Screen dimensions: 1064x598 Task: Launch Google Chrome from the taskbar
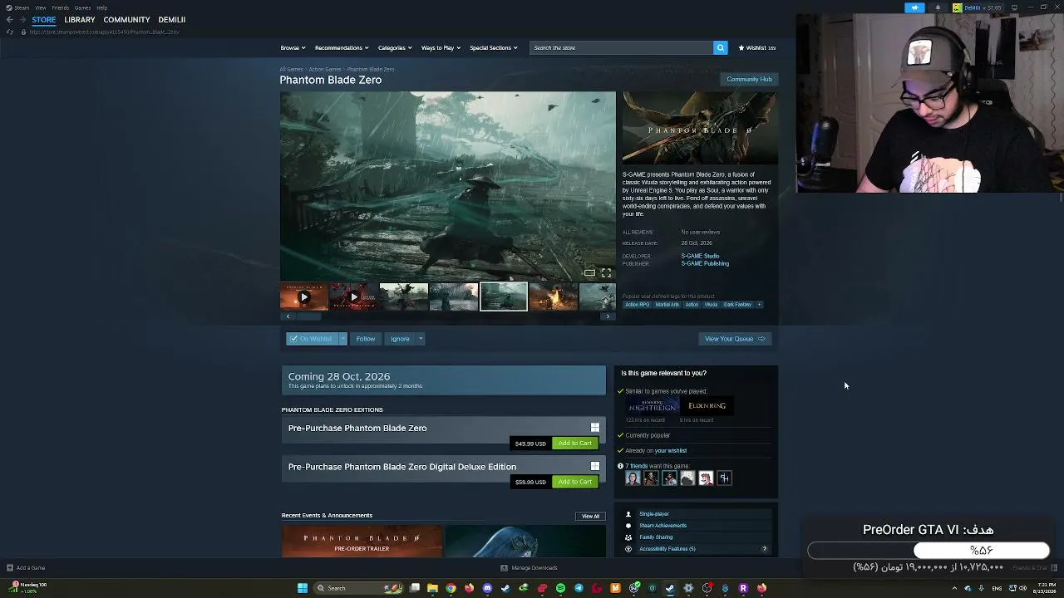pyautogui.click(x=451, y=588)
